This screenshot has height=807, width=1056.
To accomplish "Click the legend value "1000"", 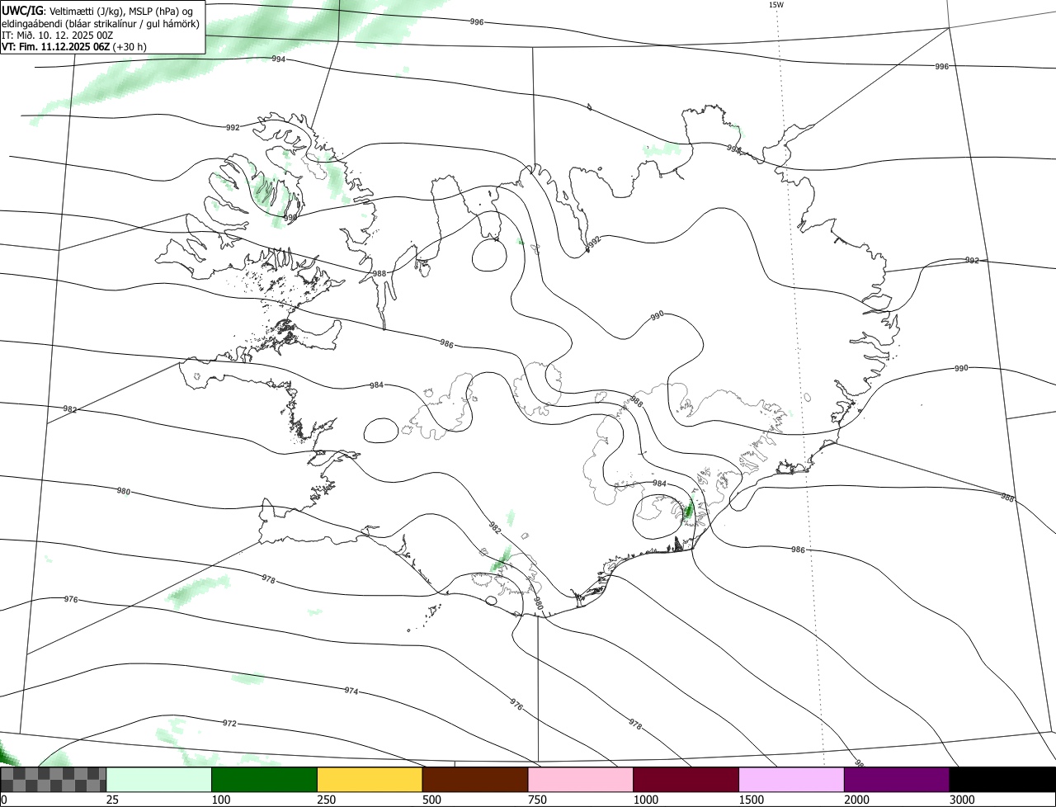I will coord(645,800).
